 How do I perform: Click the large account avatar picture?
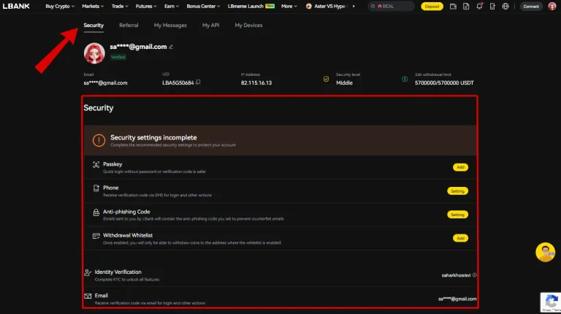[x=94, y=53]
